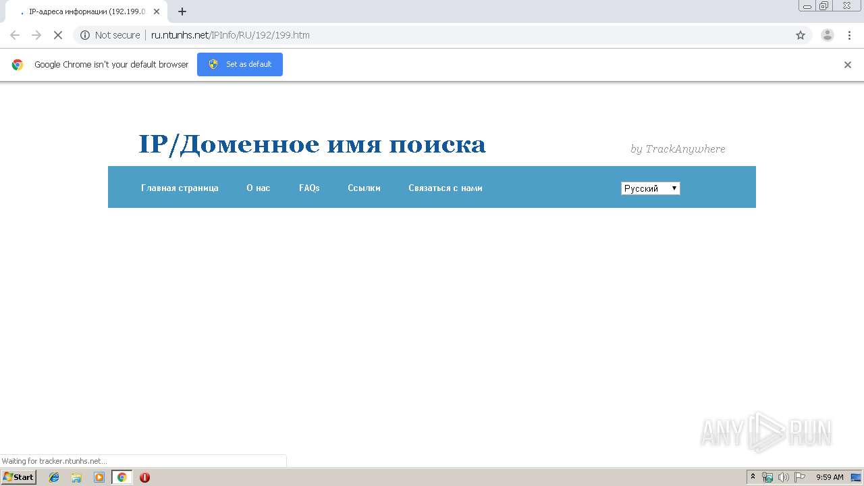Screen dimensions: 864x486
Task: Open File Explorer from taskbar
Action: point(76,477)
